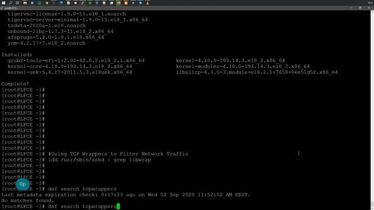Viewport: 374px width, 210px height.
Task: Click the window title 'root@LFCE'
Action: coord(11,8)
